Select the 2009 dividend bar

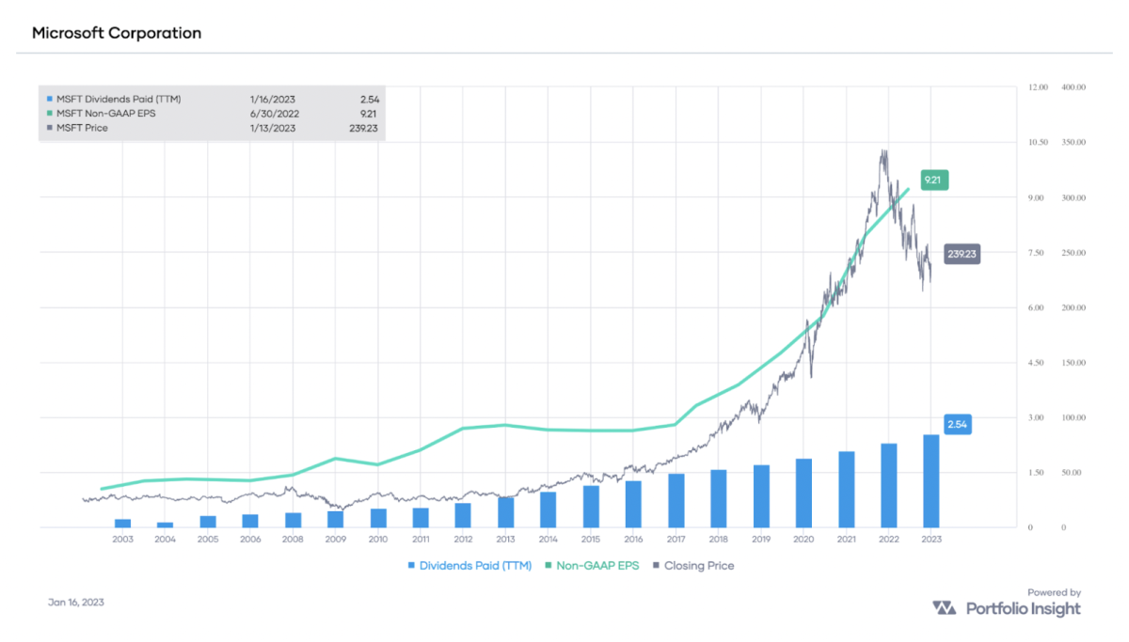(x=335, y=519)
